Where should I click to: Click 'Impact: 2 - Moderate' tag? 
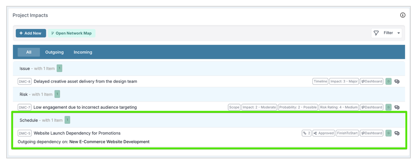click(x=259, y=107)
